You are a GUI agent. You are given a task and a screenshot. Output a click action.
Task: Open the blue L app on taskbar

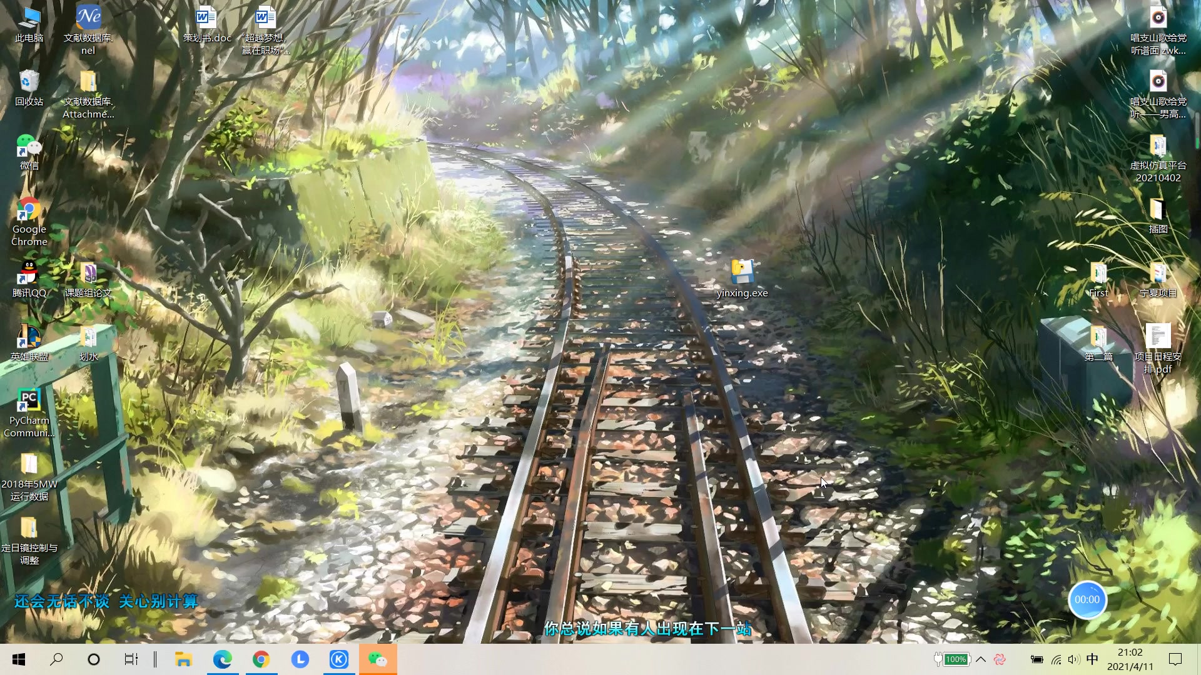tap(300, 659)
